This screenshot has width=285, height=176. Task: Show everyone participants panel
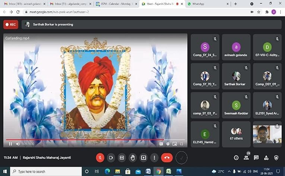pos(246,157)
